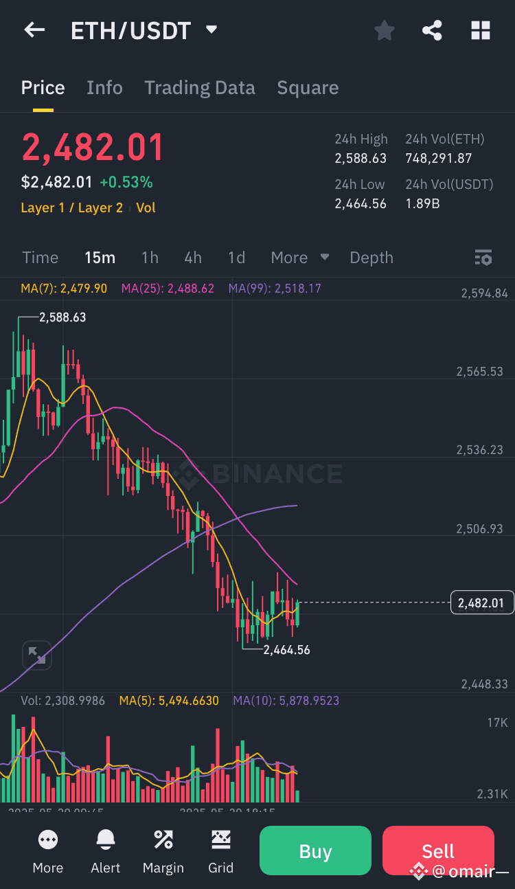This screenshot has height=889, width=515.
Task: Show the Depth chart
Action: (371, 258)
